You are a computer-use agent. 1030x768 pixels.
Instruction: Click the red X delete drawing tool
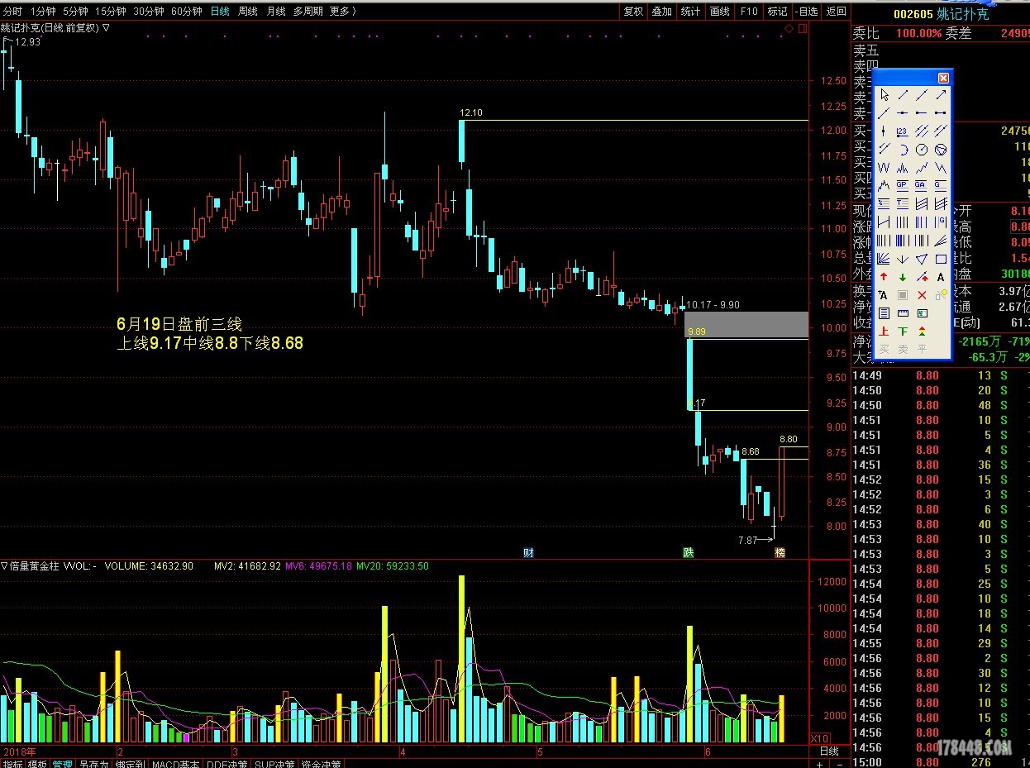tap(921, 295)
